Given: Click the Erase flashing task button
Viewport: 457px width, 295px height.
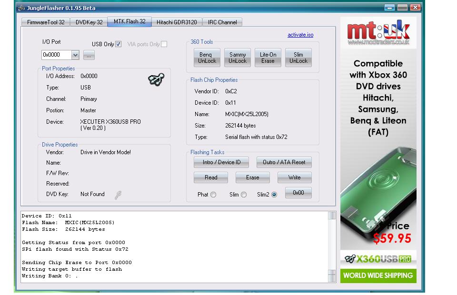Looking at the screenshot, I should (x=252, y=177).
